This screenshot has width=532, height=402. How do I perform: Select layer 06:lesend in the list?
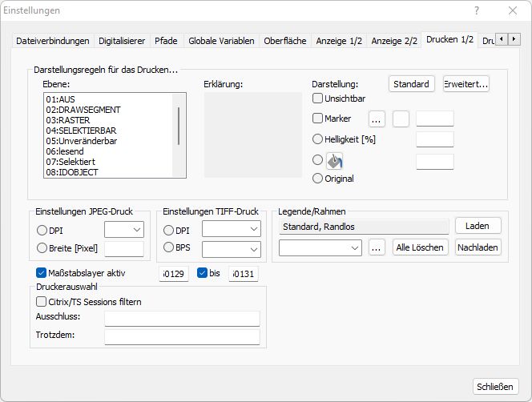pos(109,151)
